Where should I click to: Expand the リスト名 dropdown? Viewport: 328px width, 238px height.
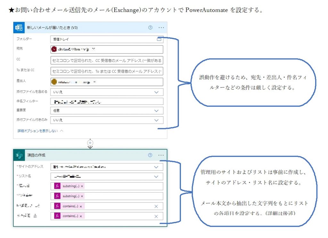point(156,176)
